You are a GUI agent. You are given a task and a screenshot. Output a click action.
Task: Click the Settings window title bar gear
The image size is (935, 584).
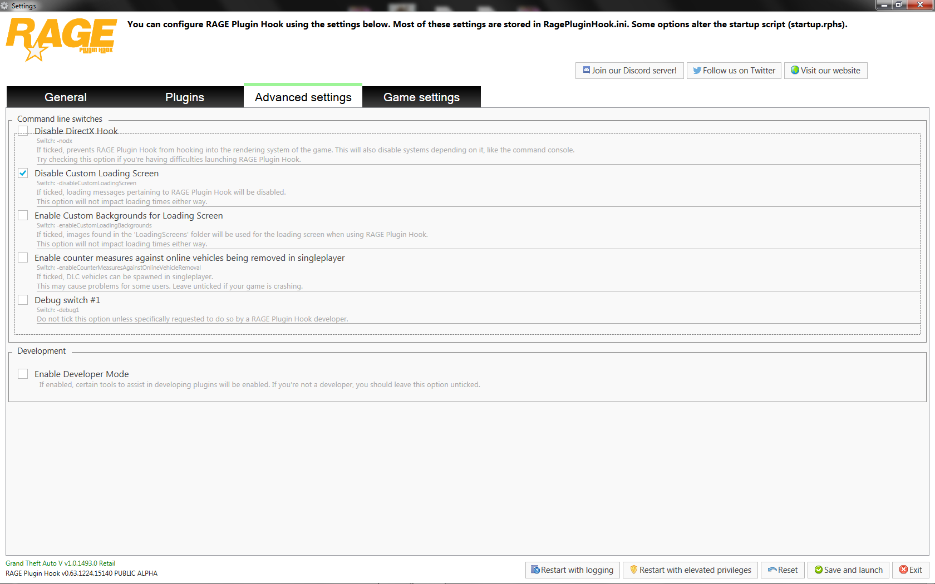pyautogui.click(x=5, y=6)
